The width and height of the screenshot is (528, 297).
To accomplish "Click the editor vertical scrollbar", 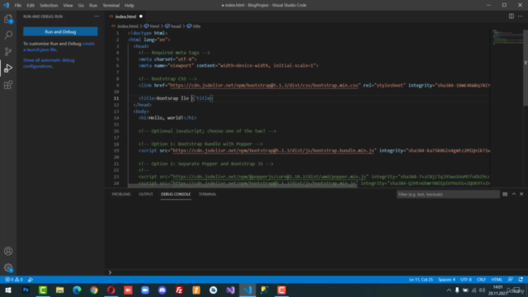I will click(526, 68).
